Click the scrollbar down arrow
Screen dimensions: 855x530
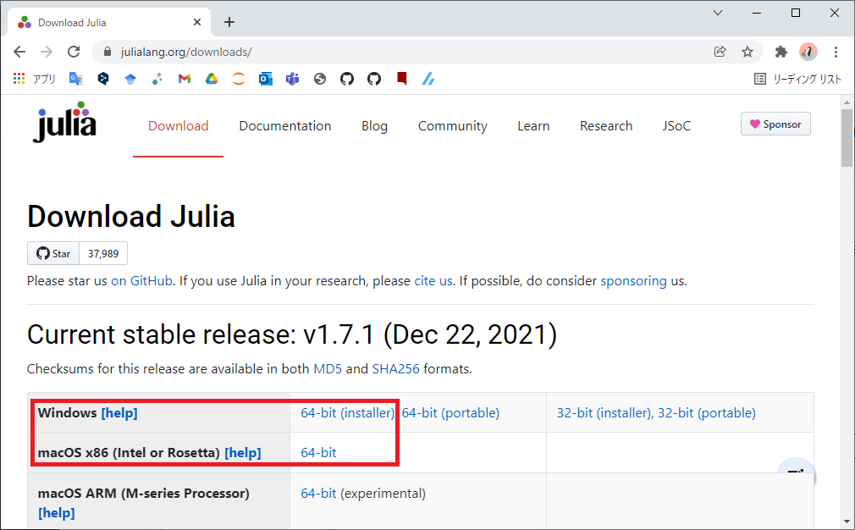[847, 522]
